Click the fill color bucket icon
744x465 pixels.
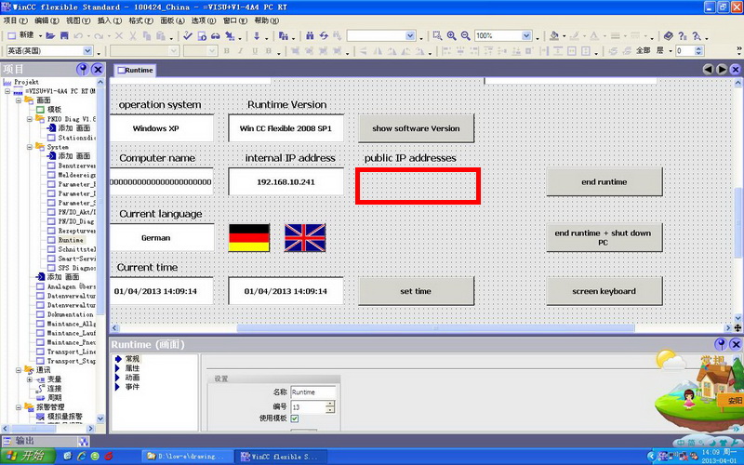(554, 35)
